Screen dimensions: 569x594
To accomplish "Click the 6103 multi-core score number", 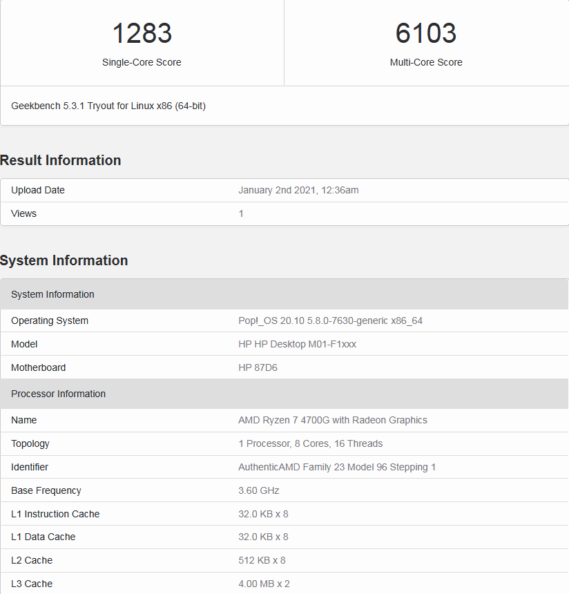I will click(x=426, y=34).
